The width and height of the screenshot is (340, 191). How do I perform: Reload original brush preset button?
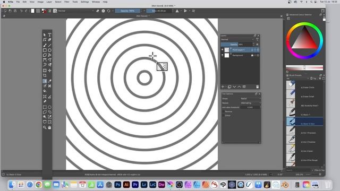[108, 11]
